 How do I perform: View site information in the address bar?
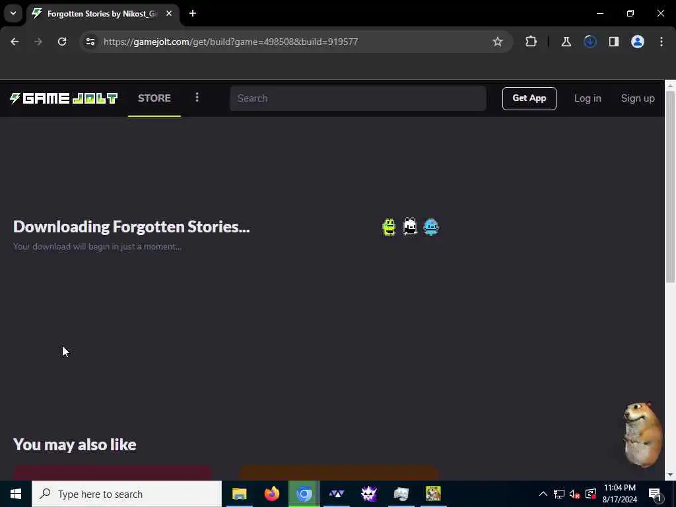pos(90,42)
